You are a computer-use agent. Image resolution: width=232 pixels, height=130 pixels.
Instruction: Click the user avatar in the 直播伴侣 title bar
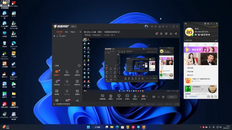(146, 26)
